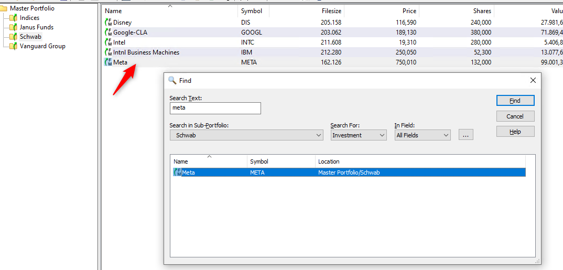
Task: Click Disney's shares value 240,000
Action: point(481,22)
